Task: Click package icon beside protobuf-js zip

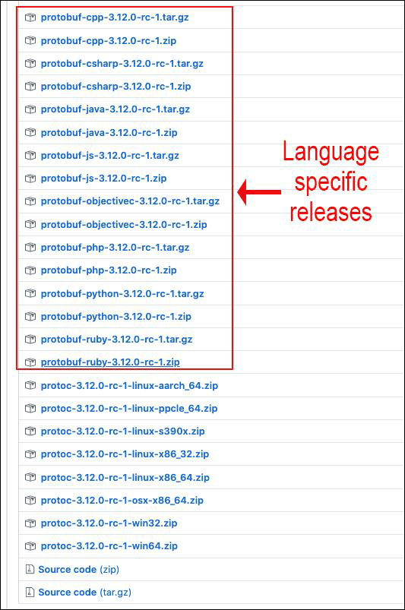Action: click(30, 179)
